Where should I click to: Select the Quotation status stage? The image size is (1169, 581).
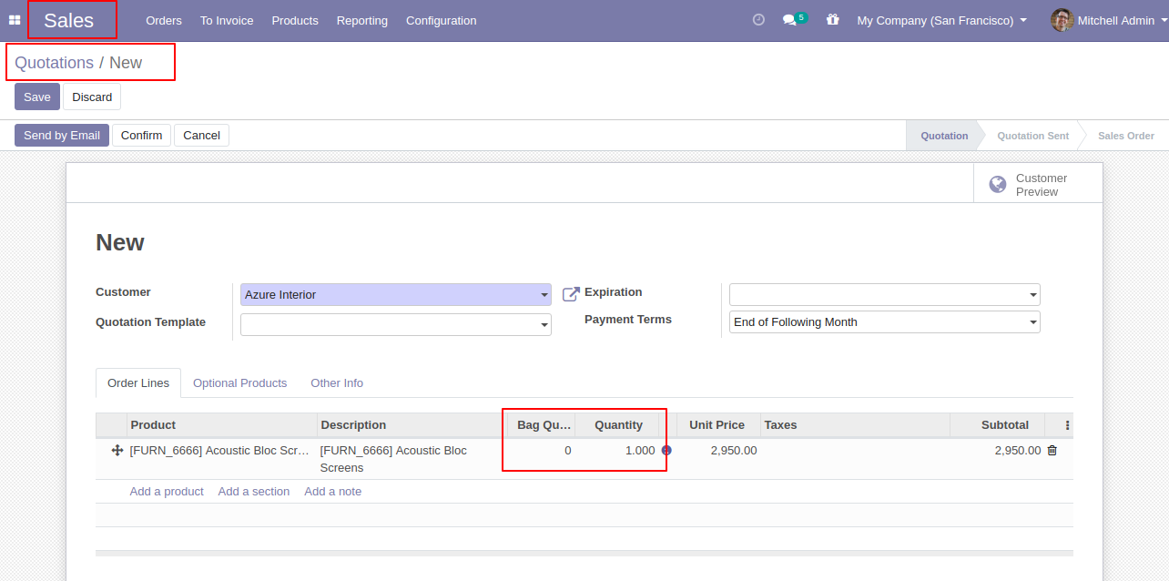(944, 136)
